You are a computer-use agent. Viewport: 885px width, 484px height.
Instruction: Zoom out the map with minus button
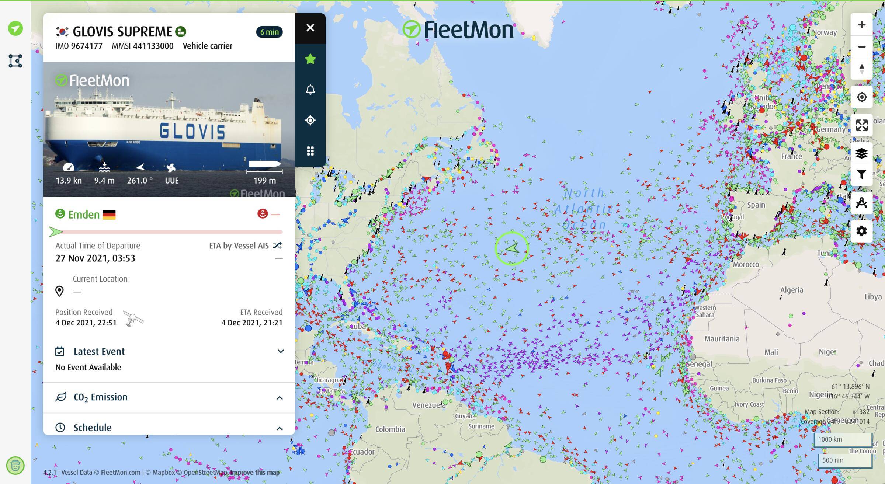861,46
